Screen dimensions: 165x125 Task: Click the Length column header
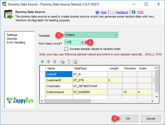[x=115, y=68]
